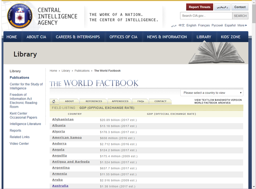Select the "$637.7 billion (2017 est.)" value
Viewport: 256px width, 189px height.
(x=118, y=169)
